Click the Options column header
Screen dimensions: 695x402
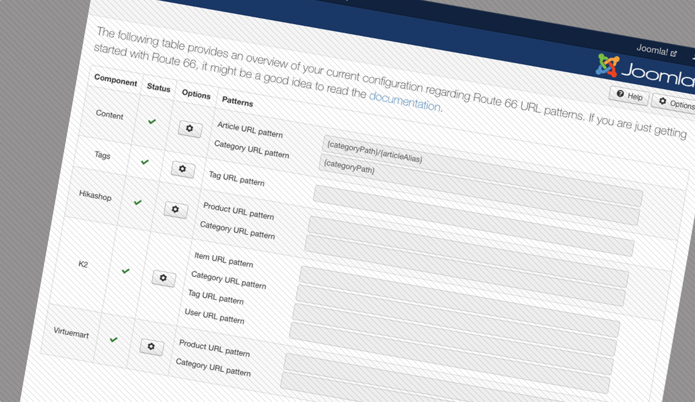click(196, 94)
